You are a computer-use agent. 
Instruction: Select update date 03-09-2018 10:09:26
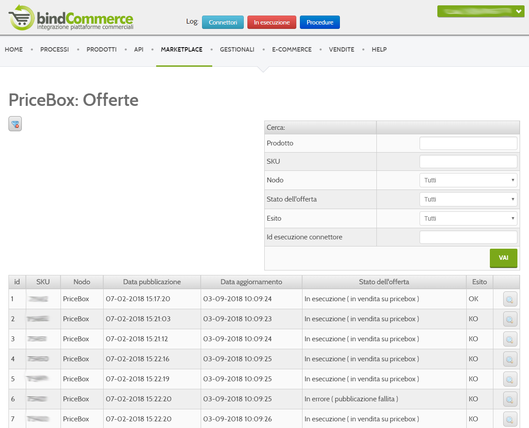pyautogui.click(x=238, y=419)
